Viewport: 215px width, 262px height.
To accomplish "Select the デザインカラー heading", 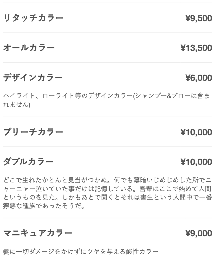I will [33, 78].
